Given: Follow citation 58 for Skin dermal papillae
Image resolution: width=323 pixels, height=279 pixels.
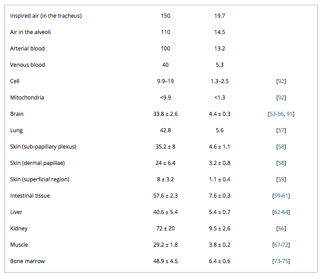Looking at the screenshot, I should click(x=281, y=163).
